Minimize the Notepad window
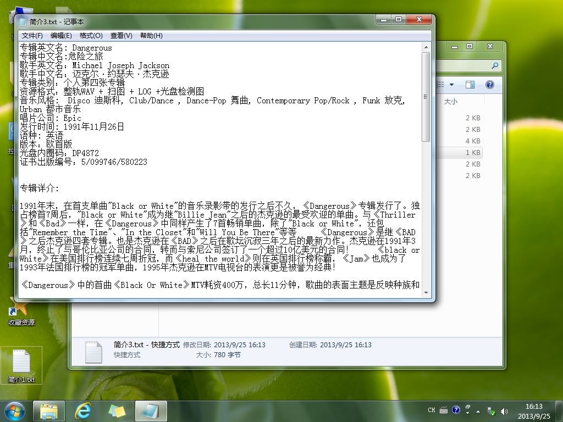563x422 pixels. point(383,19)
